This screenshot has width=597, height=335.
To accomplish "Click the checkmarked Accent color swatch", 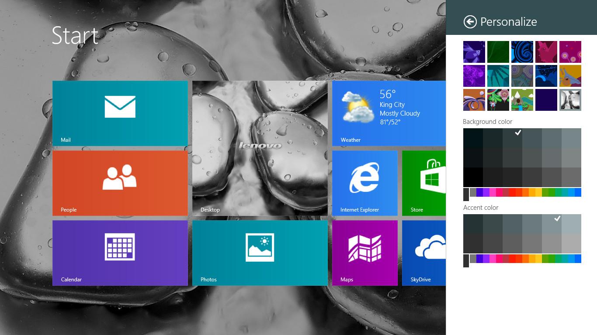I will point(552,224).
